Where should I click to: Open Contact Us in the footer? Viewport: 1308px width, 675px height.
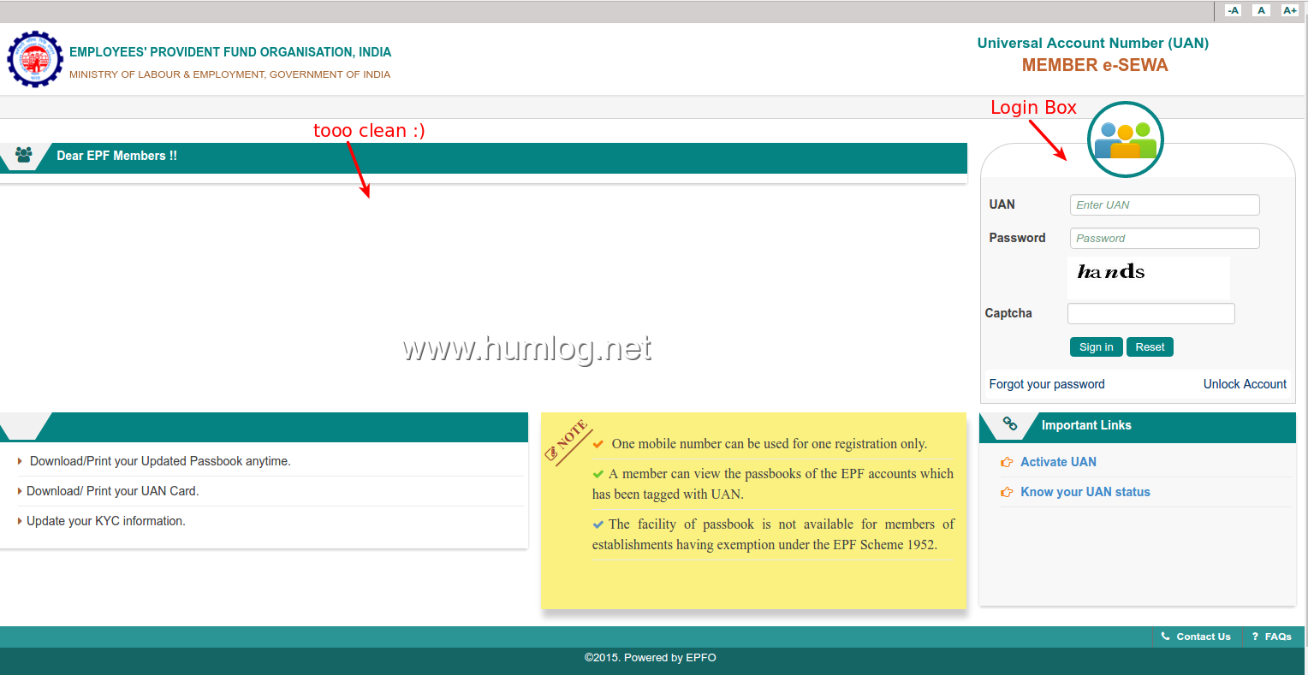pyautogui.click(x=1203, y=637)
